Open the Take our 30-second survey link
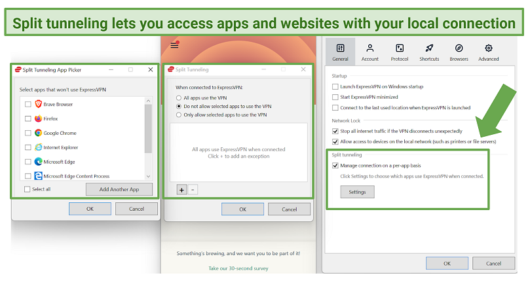 (x=238, y=268)
